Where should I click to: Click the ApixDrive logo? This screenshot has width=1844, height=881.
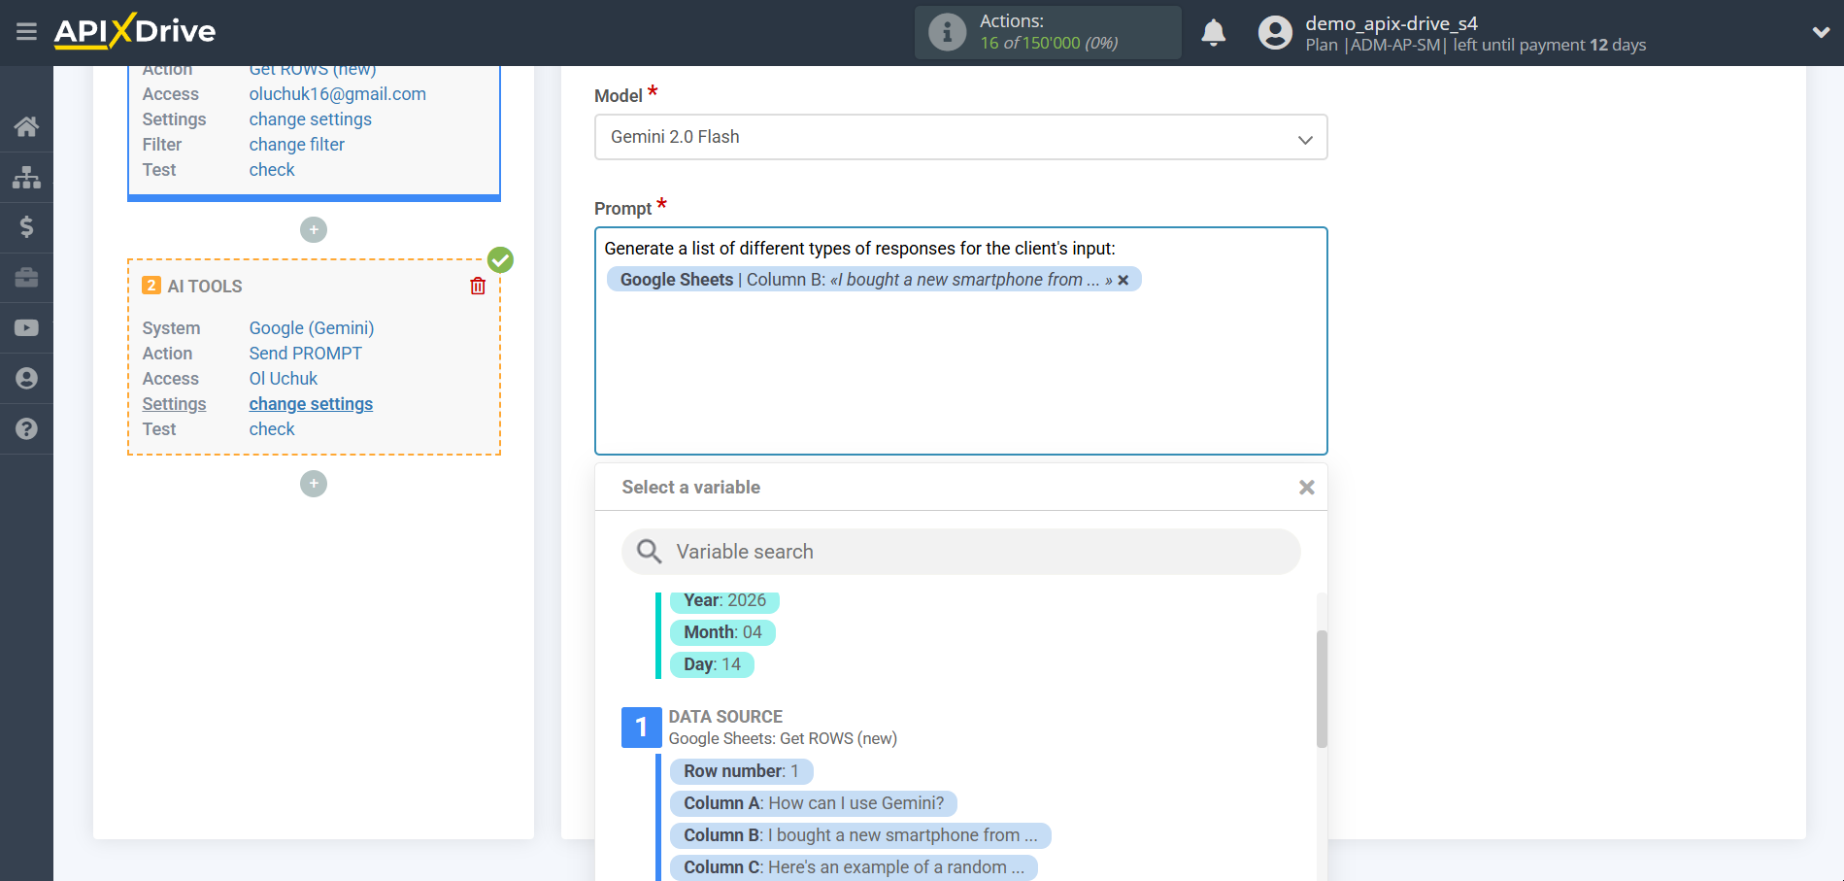point(134,31)
